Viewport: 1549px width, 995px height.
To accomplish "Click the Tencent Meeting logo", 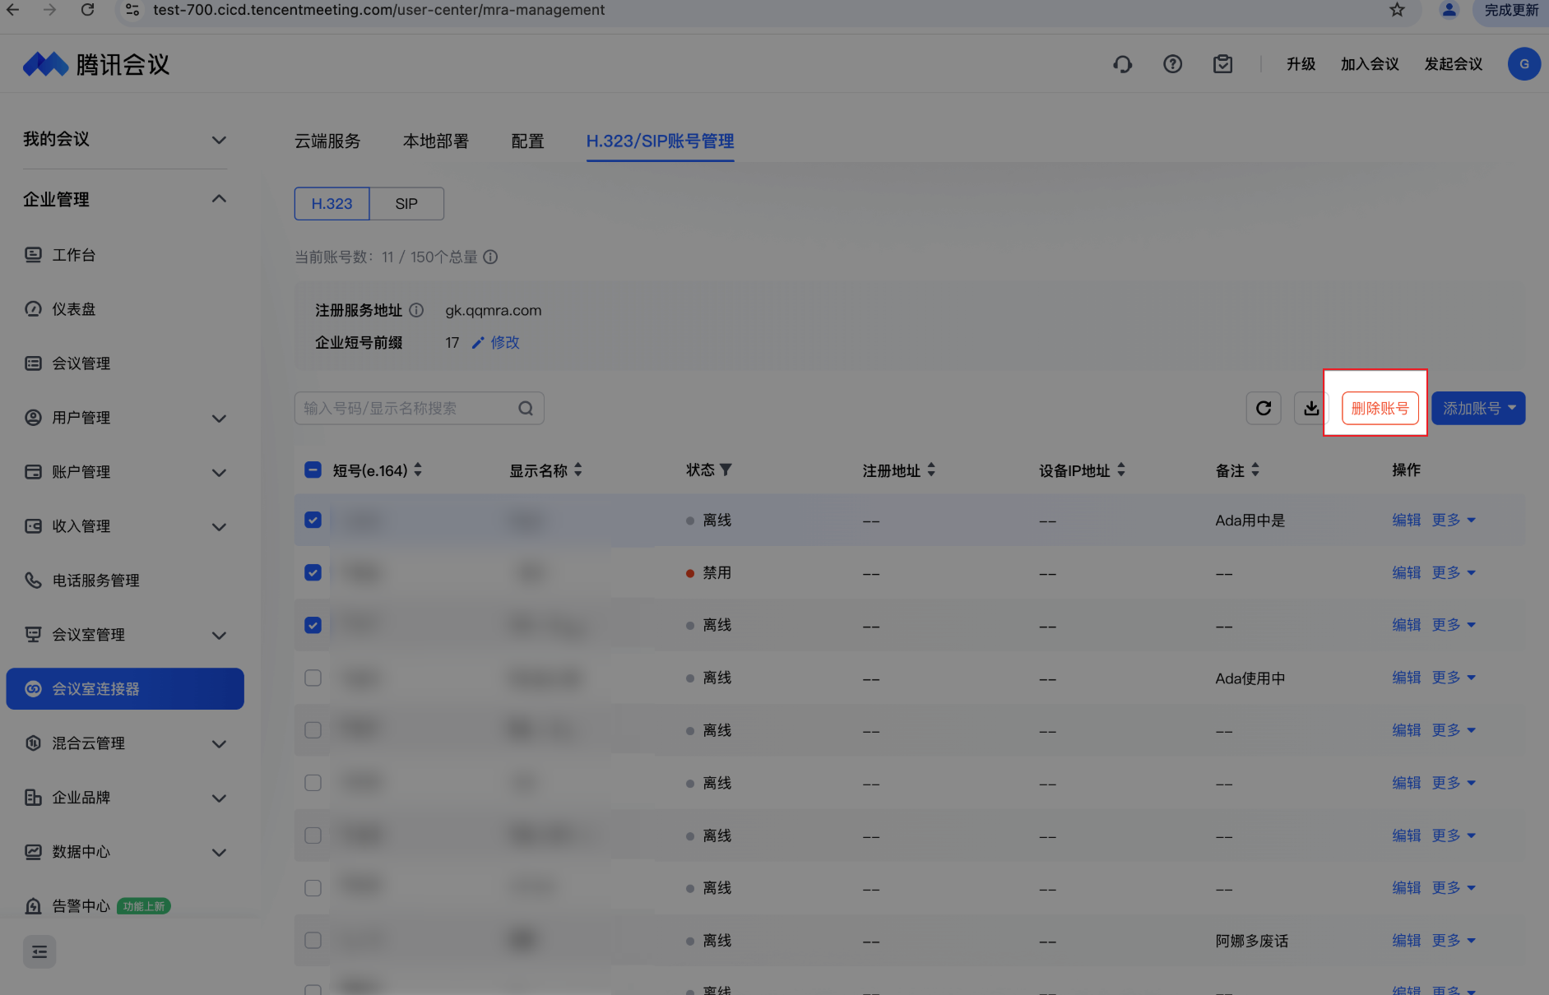I will tap(95, 64).
